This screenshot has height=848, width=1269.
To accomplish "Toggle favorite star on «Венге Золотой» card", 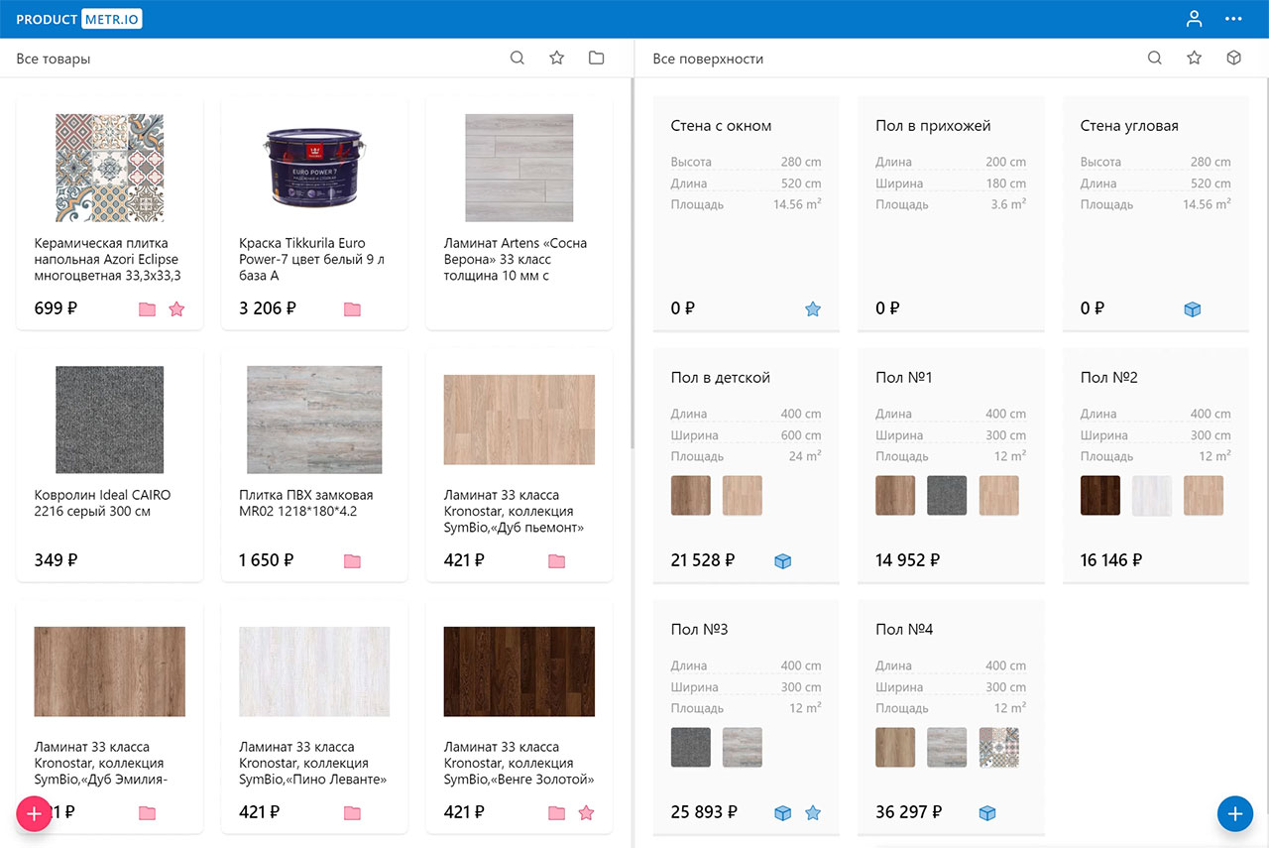I will 586,813.
